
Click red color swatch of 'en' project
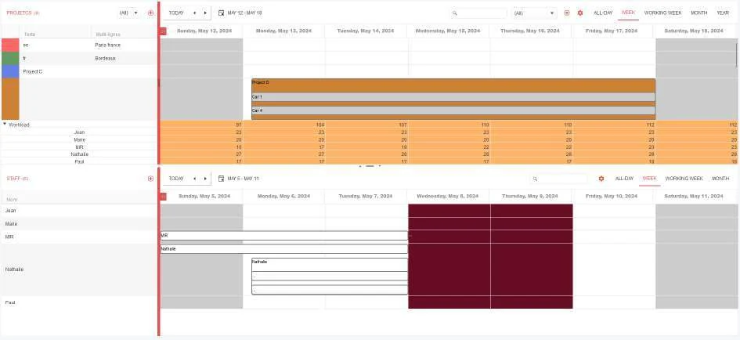point(10,45)
